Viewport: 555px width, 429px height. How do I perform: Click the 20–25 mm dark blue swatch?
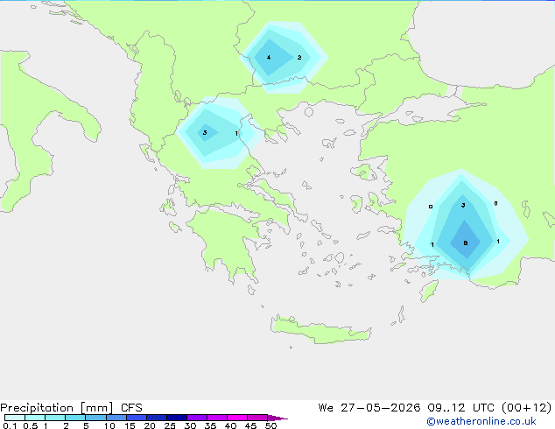tap(156, 418)
